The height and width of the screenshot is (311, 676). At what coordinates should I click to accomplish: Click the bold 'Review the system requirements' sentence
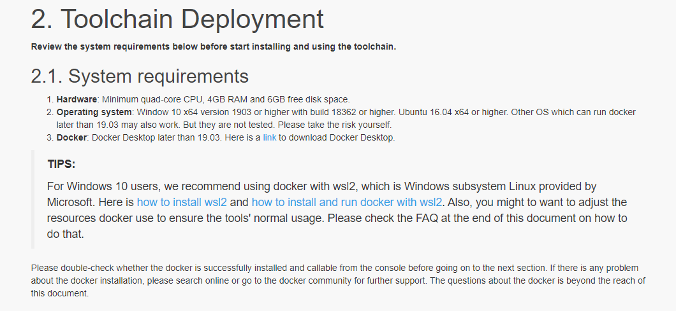[x=214, y=46]
